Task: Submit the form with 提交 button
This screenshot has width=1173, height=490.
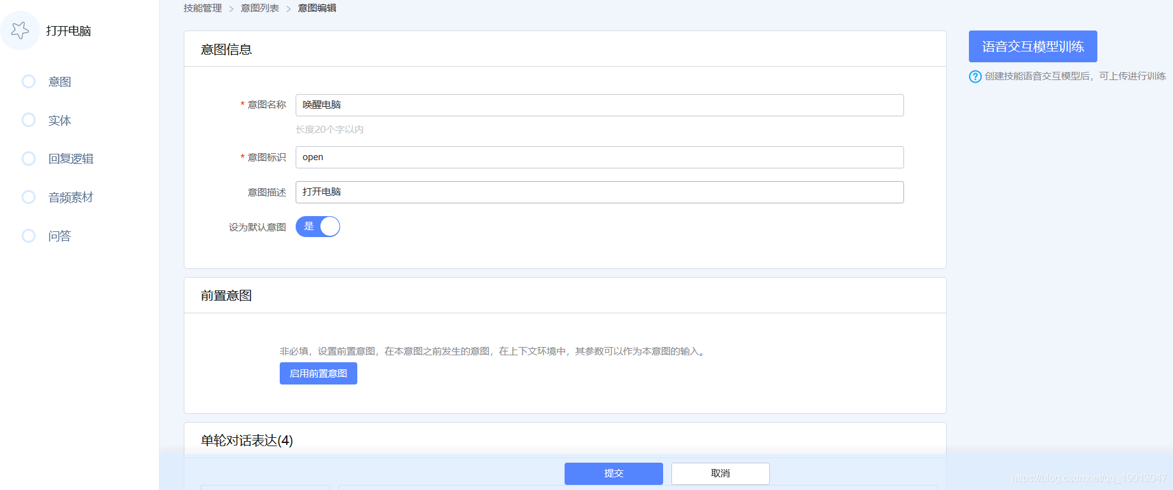Action: pos(614,473)
